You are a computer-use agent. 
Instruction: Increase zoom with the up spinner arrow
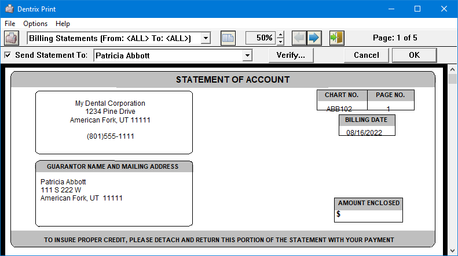click(x=281, y=35)
